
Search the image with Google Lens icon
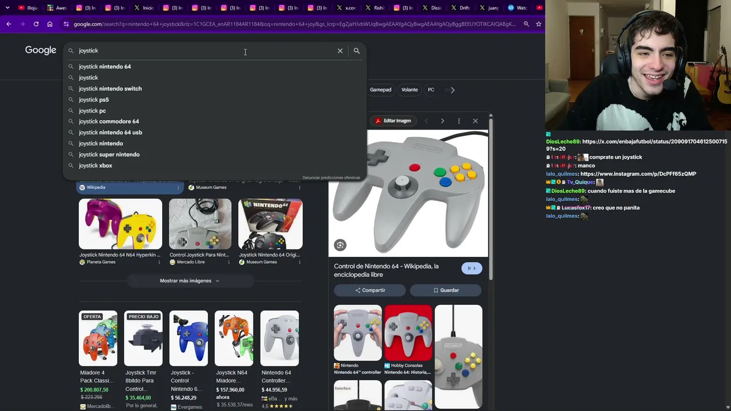click(x=340, y=245)
